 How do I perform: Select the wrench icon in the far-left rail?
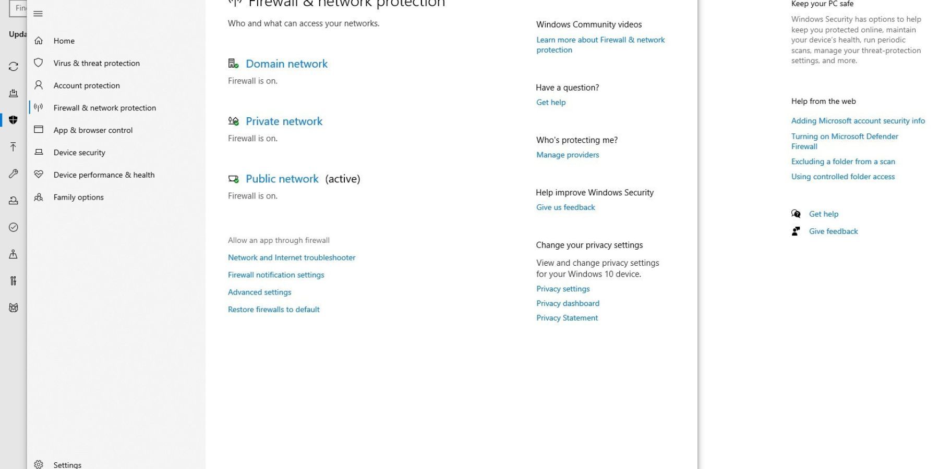[x=14, y=174]
